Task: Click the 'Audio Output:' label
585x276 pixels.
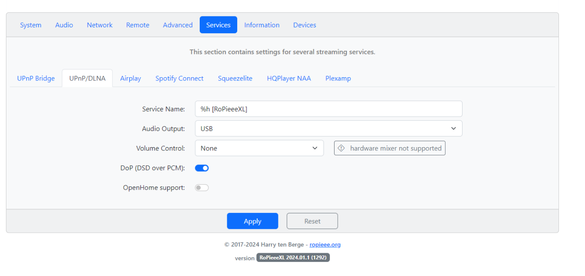Action: tap(164, 128)
